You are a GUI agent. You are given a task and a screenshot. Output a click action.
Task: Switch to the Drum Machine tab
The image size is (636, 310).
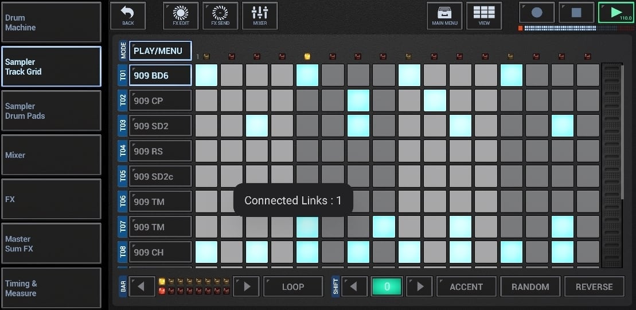pos(51,22)
